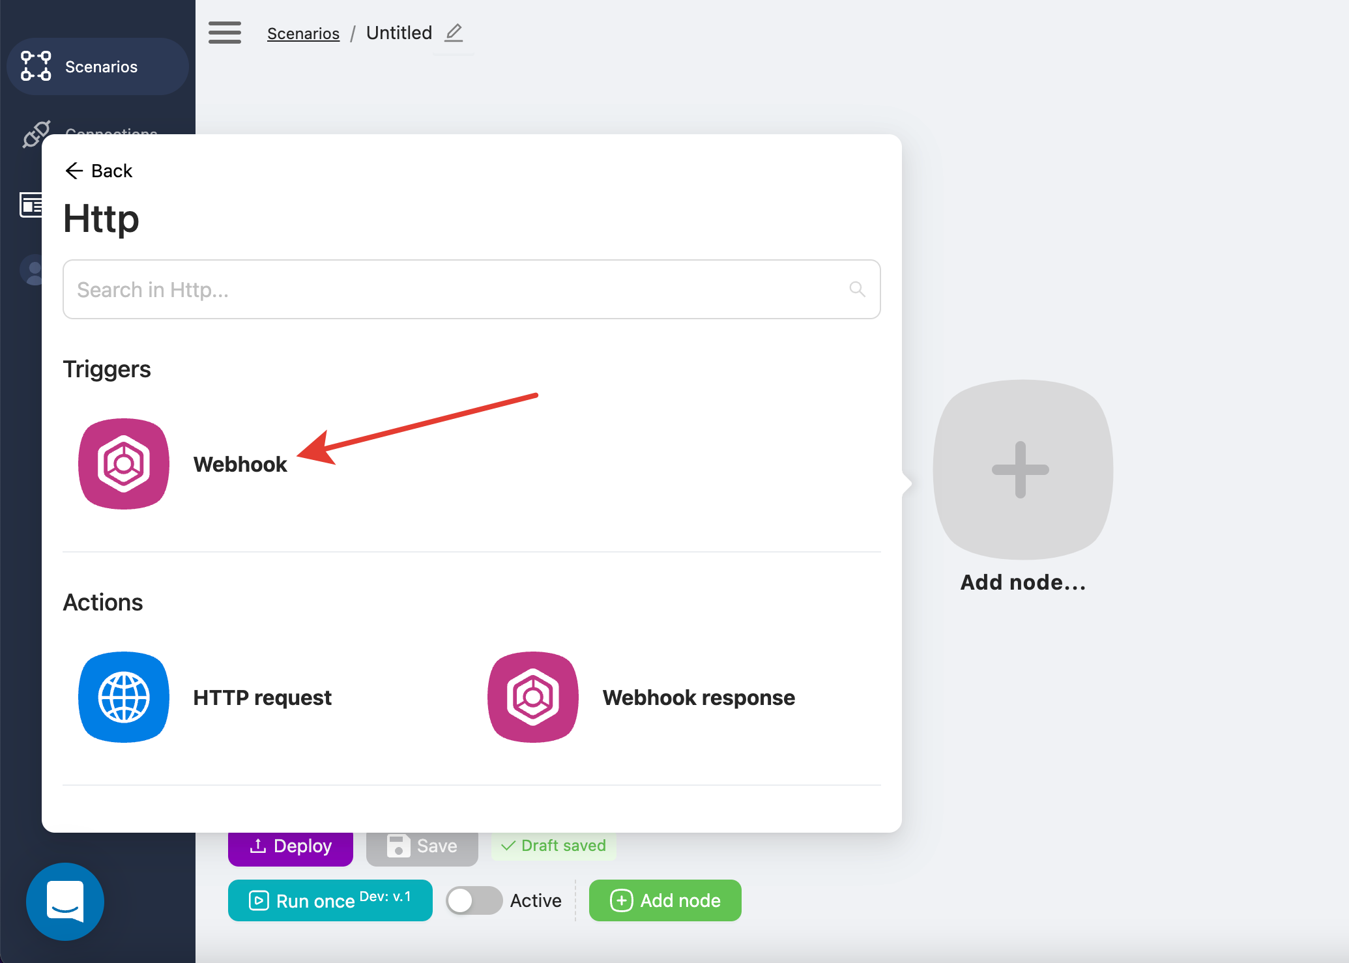Select the blue HTTP request globe icon
1349x963 pixels.
pos(124,697)
